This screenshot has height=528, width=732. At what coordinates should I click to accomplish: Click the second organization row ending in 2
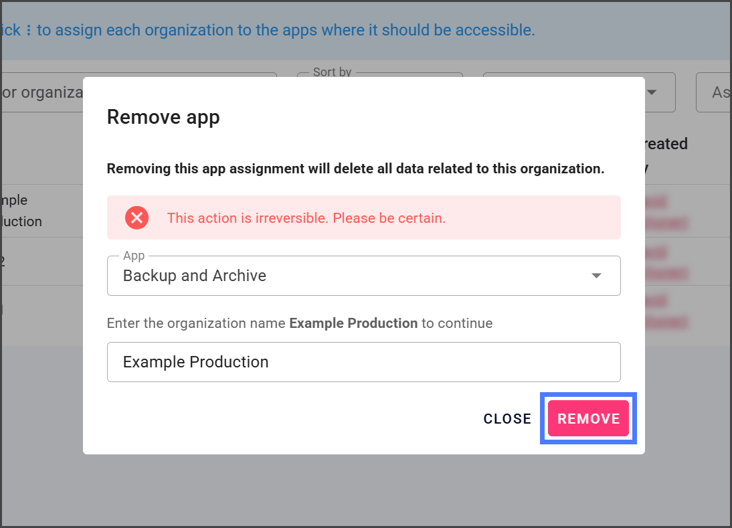coord(2,262)
